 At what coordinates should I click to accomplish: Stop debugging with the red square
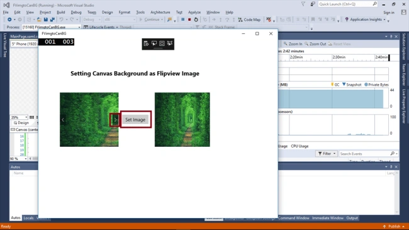tap(189, 20)
